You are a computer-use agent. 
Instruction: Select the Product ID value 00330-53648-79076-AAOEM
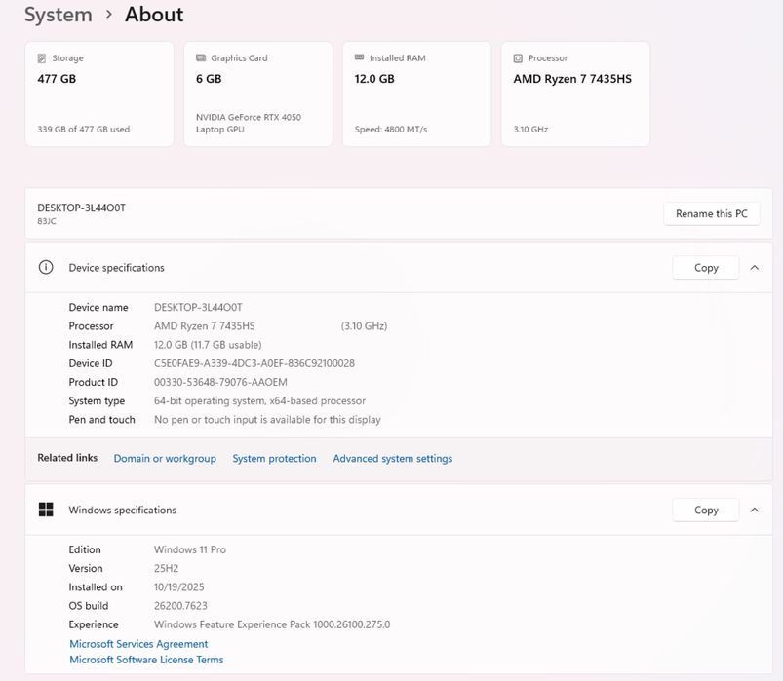coord(220,382)
